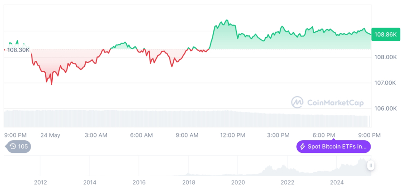
Task: Click the 3:00 PM time axis label
Action: 278,135
